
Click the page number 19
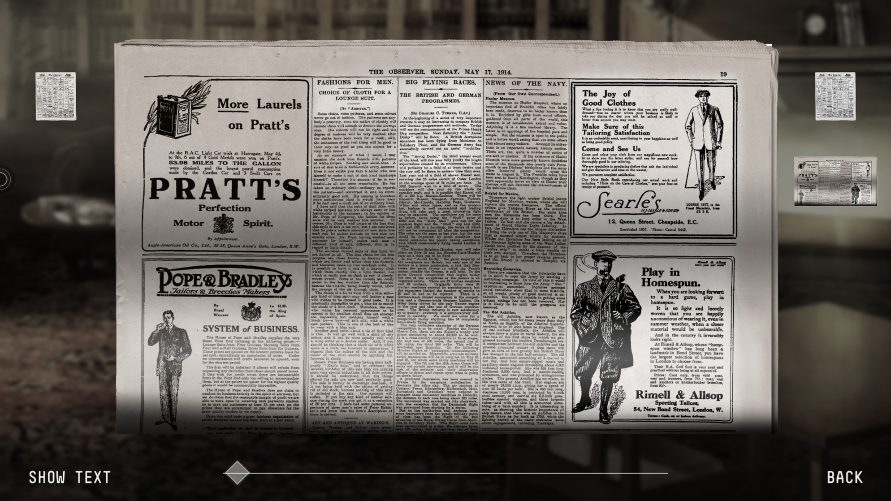click(x=723, y=74)
